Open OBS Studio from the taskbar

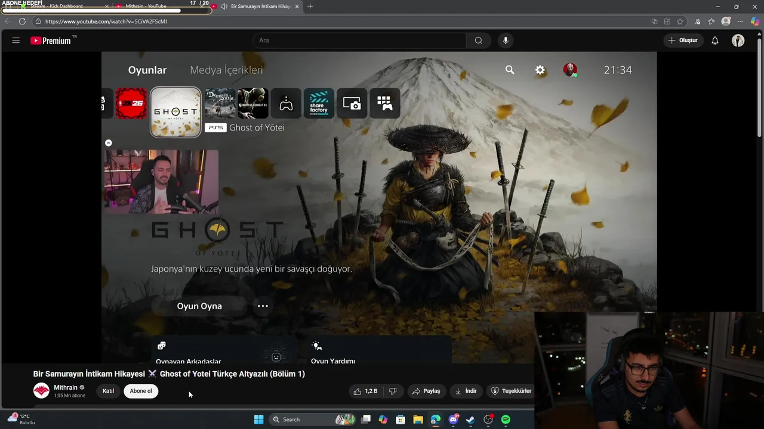(x=488, y=419)
